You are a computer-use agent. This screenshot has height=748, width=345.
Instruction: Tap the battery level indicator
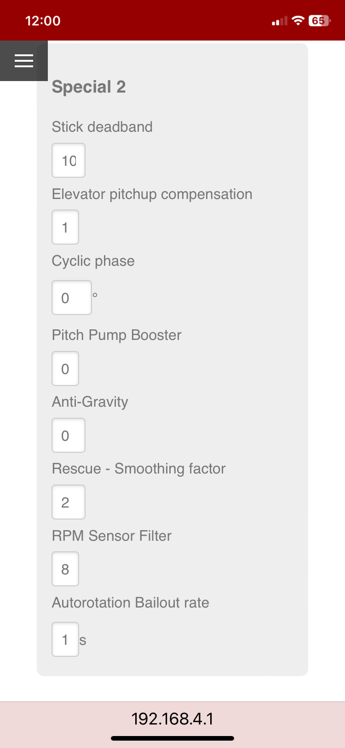pyautogui.click(x=319, y=21)
